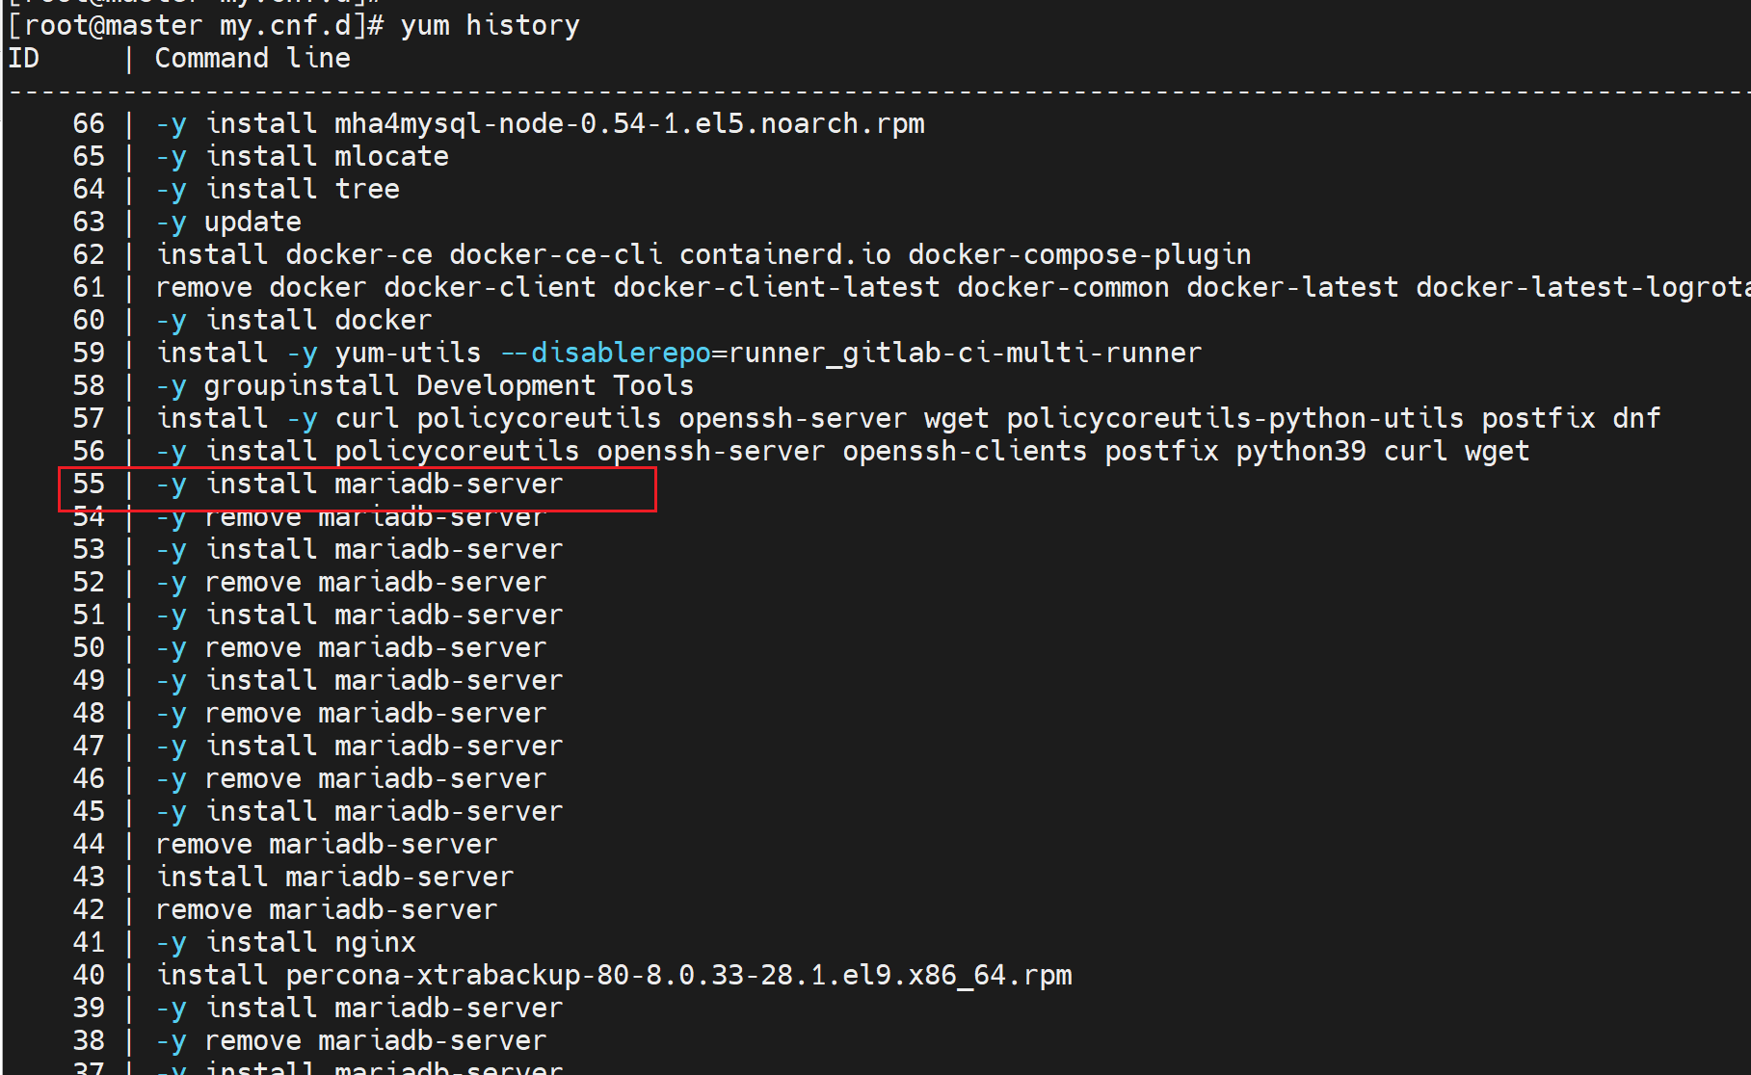Click the percona-xtrabackup rpm package name

(x=678, y=976)
